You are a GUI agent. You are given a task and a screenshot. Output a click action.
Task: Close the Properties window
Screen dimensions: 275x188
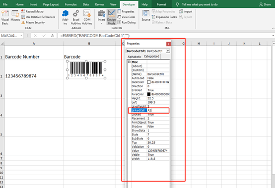click(168, 44)
